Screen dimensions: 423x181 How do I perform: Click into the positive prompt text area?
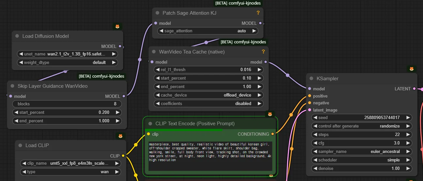tap(210, 156)
